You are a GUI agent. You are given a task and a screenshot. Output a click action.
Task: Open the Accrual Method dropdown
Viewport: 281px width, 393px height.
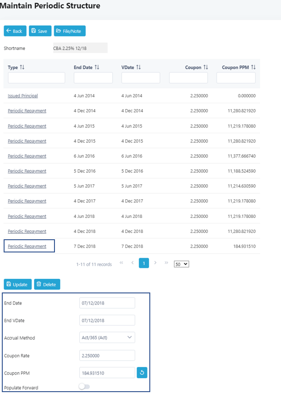pos(107,338)
